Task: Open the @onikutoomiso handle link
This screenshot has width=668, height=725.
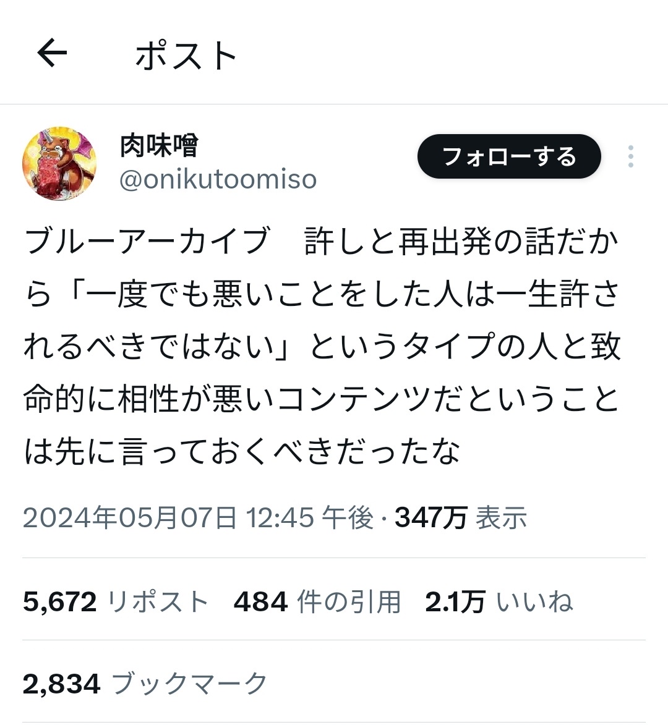Action: [x=218, y=179]
